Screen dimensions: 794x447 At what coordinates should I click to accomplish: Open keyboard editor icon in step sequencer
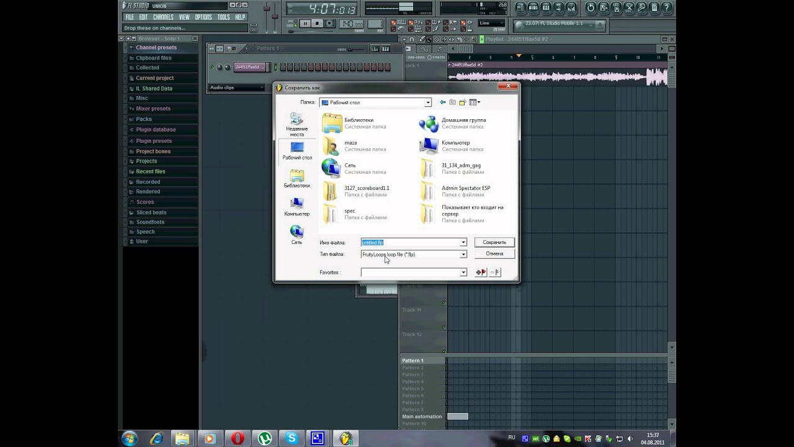[386, 48]
